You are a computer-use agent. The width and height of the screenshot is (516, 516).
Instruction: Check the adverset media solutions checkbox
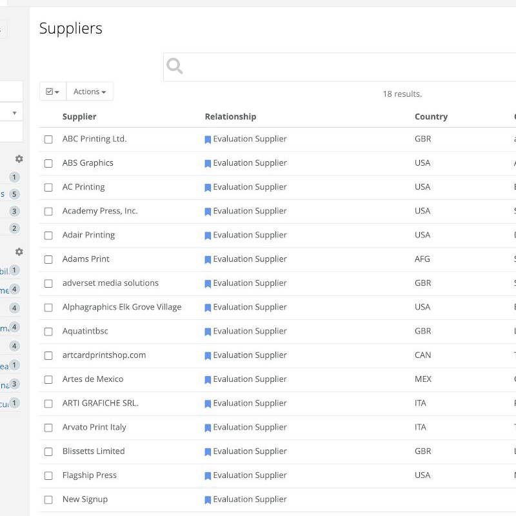(48, 284)
